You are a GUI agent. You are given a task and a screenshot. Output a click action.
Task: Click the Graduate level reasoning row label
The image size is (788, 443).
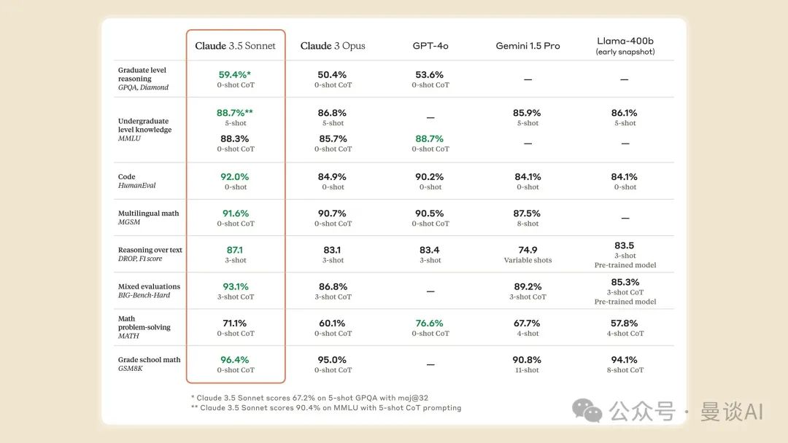click(143, 79)
